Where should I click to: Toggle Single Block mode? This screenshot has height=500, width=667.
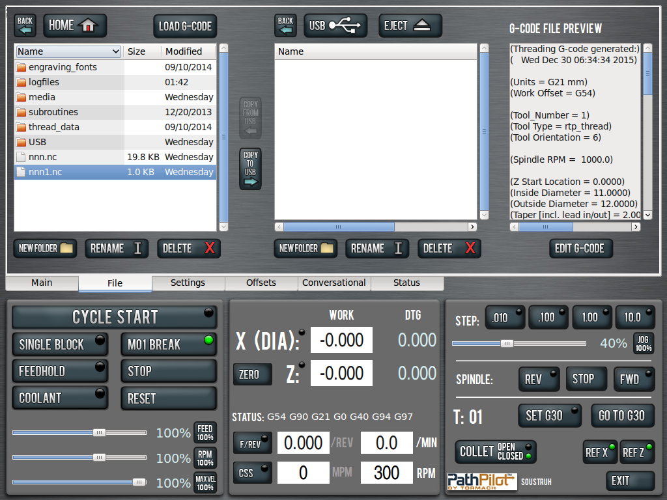tap(60, 344)
